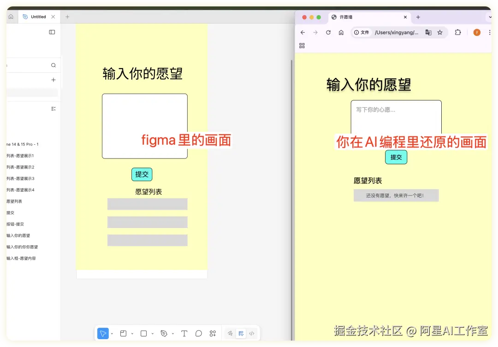Image resolution: width=498 pixels, height=347 pixels.
Task: Click the Chrome extensions puzzle icon
Action: pos(457,32)
